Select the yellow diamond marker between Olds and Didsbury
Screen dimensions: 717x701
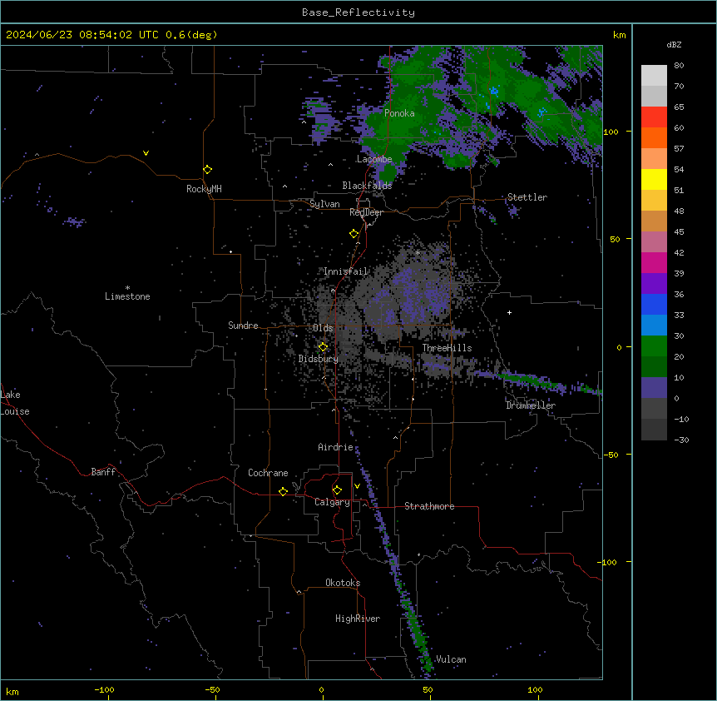coord(323,347)
